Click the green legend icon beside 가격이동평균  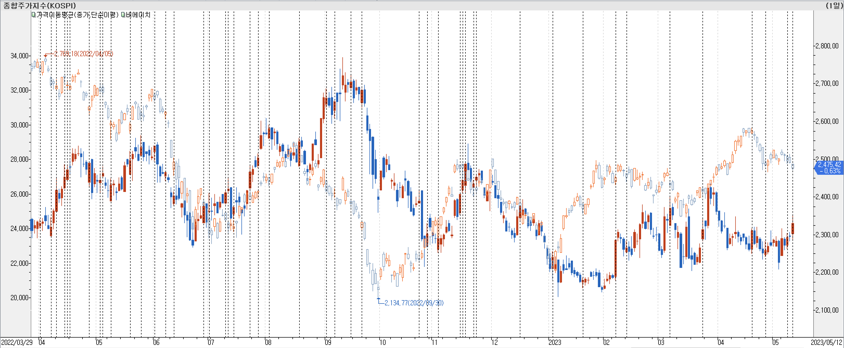click(x=33, y=15)
